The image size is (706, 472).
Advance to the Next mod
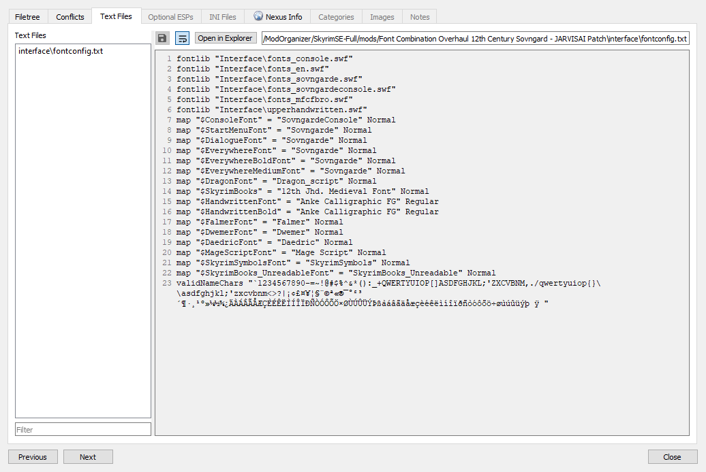point(88,457)
